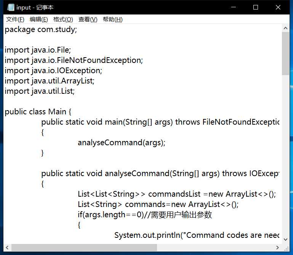
Task: Close the input Notepad window
Action: (278, 7)
